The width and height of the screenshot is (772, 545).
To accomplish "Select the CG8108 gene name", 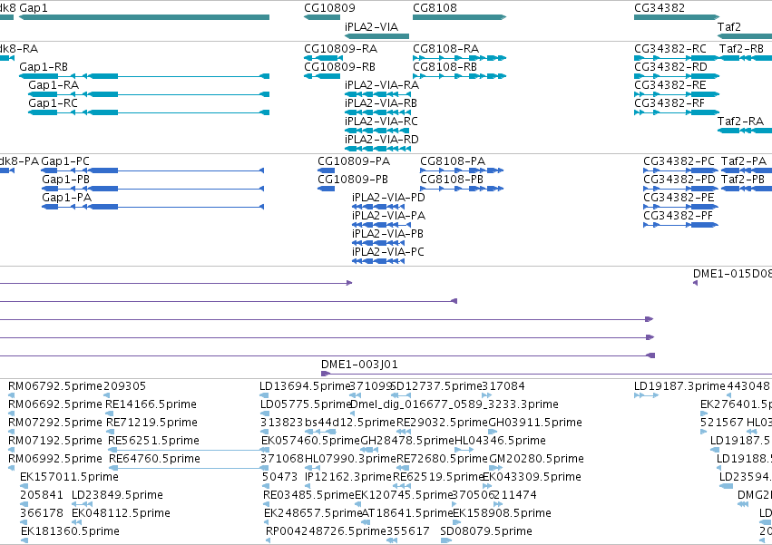I will click(435, 8).
